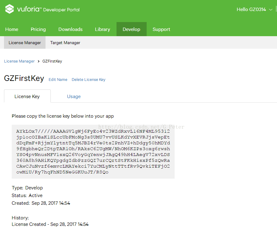Click the 'Please copy the license key' instruction
The height and width of the screenshot is (247, 277).
(63, 116)
